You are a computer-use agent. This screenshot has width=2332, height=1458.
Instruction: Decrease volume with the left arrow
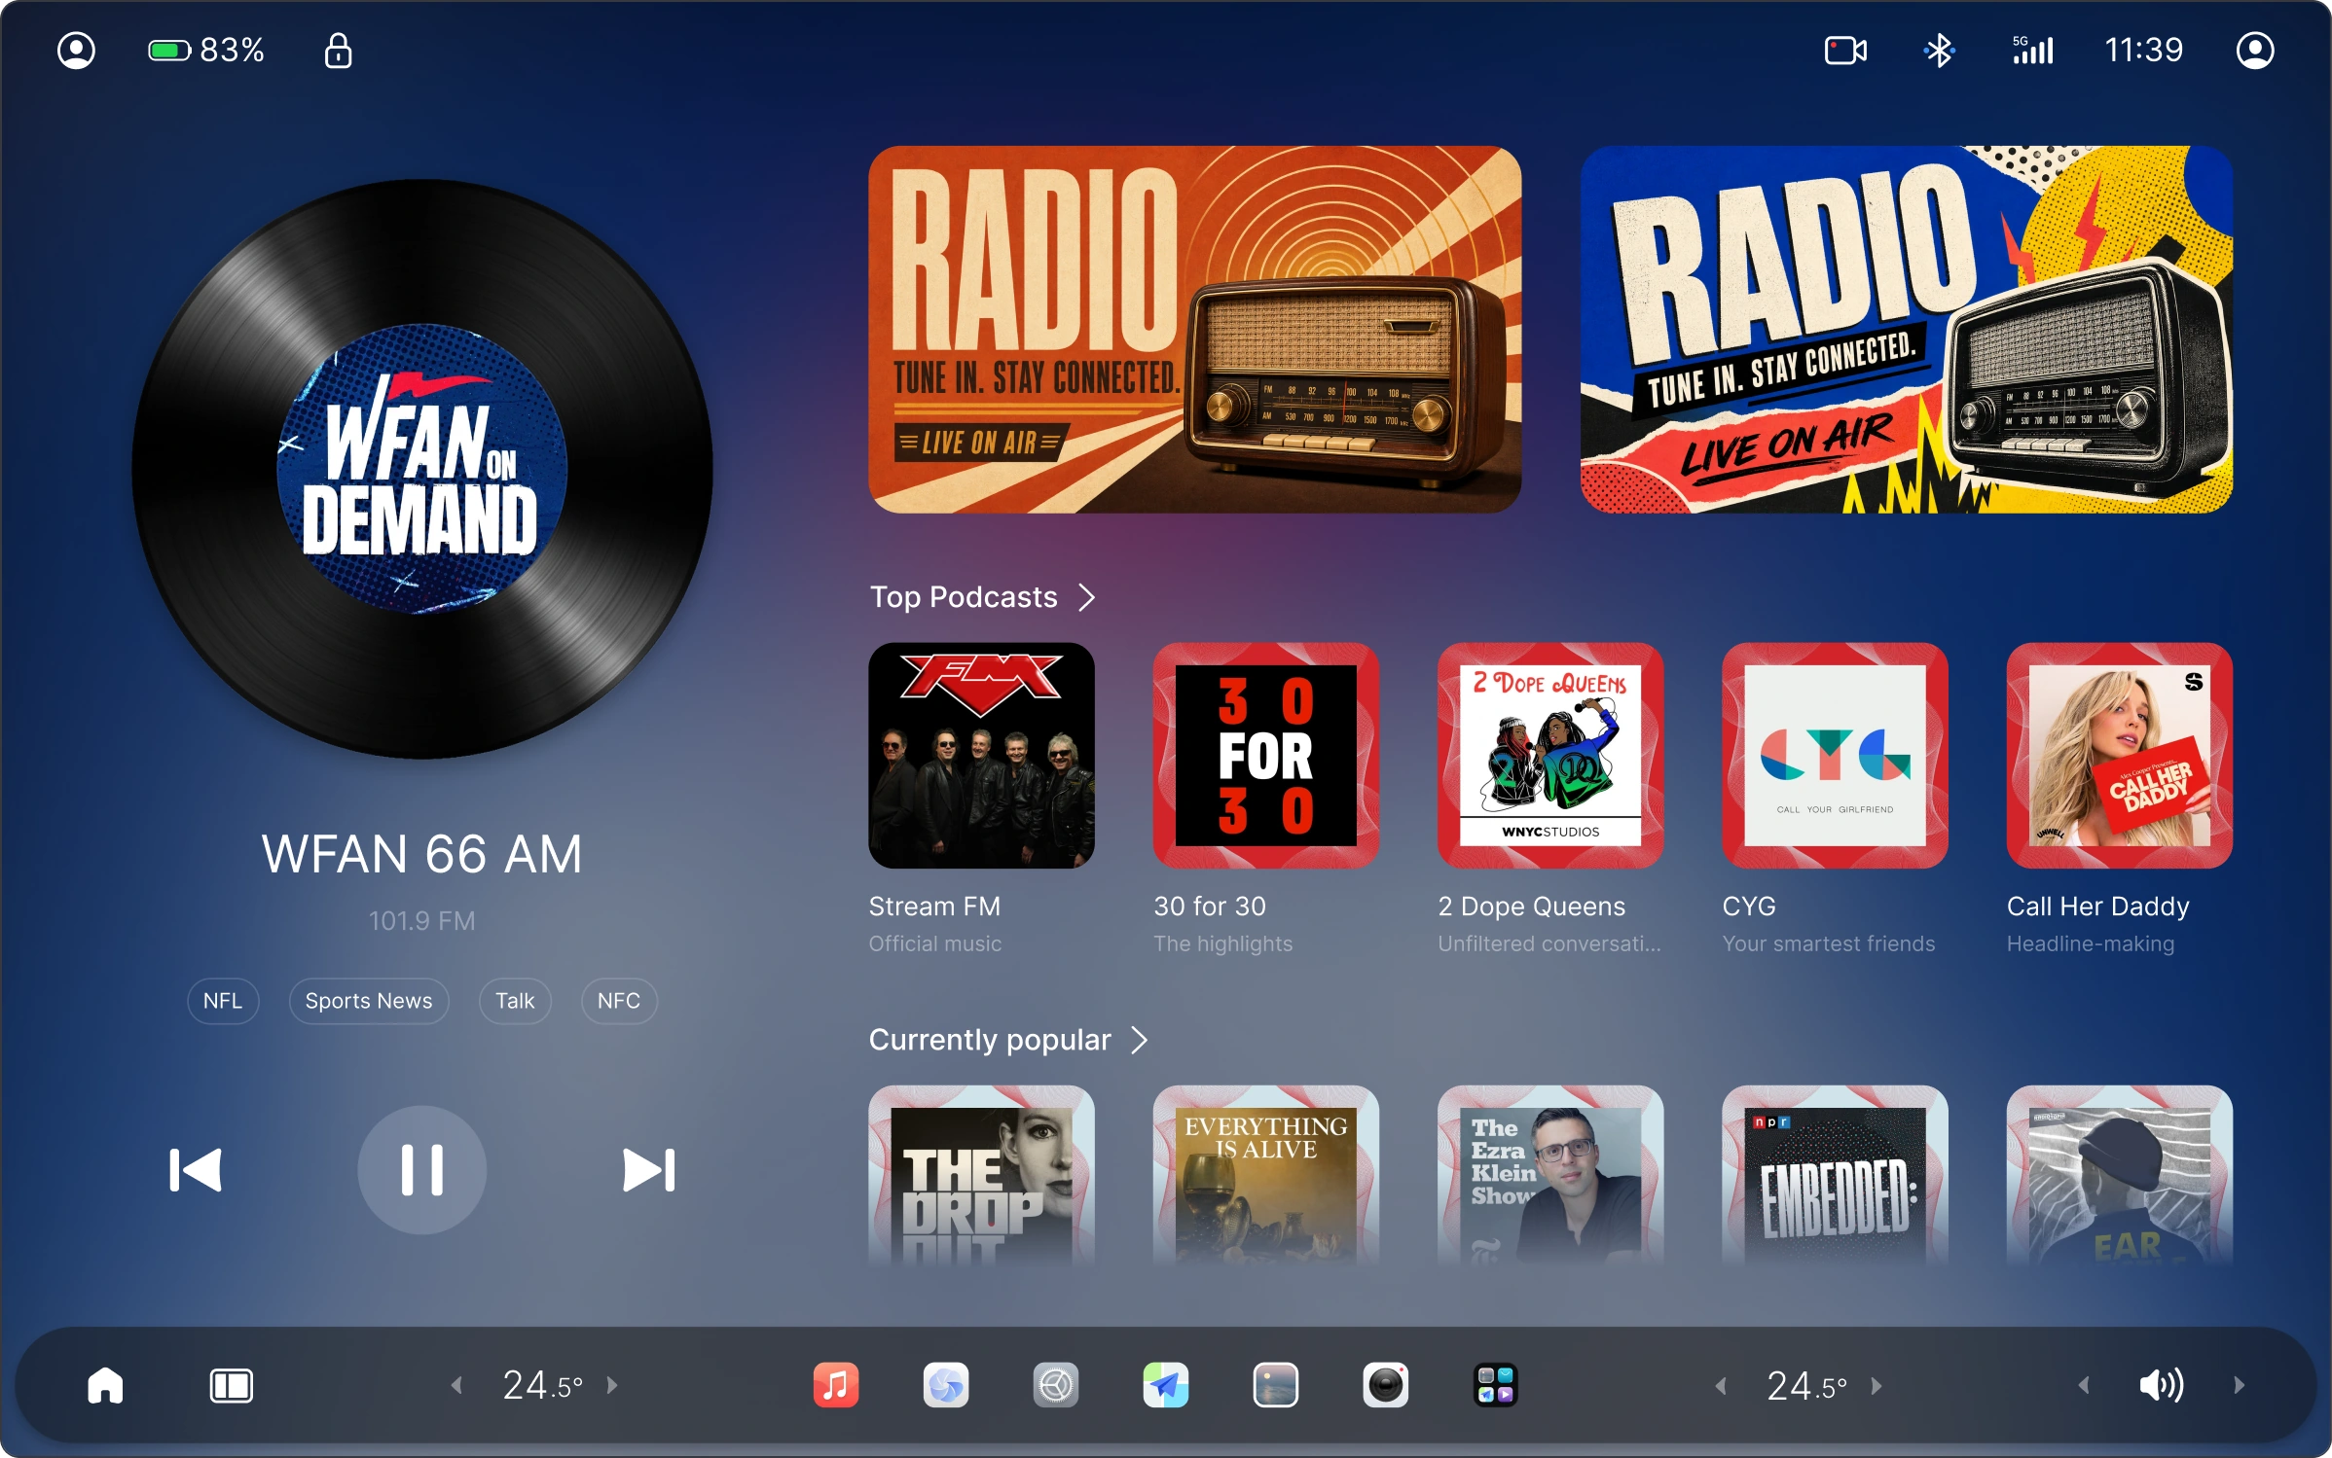pyautogui.click(x=2084, y=1385)
